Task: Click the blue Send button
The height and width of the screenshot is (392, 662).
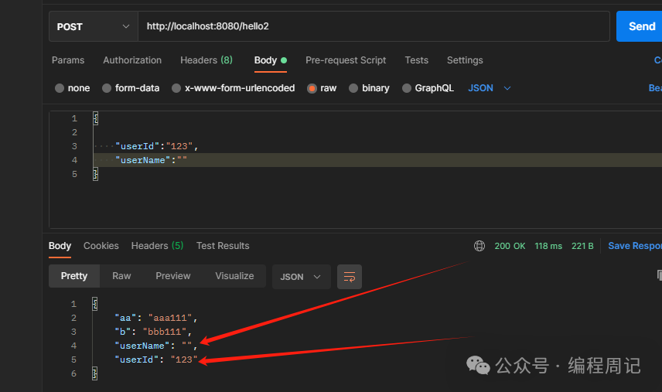Action: [x=640, y=26]
